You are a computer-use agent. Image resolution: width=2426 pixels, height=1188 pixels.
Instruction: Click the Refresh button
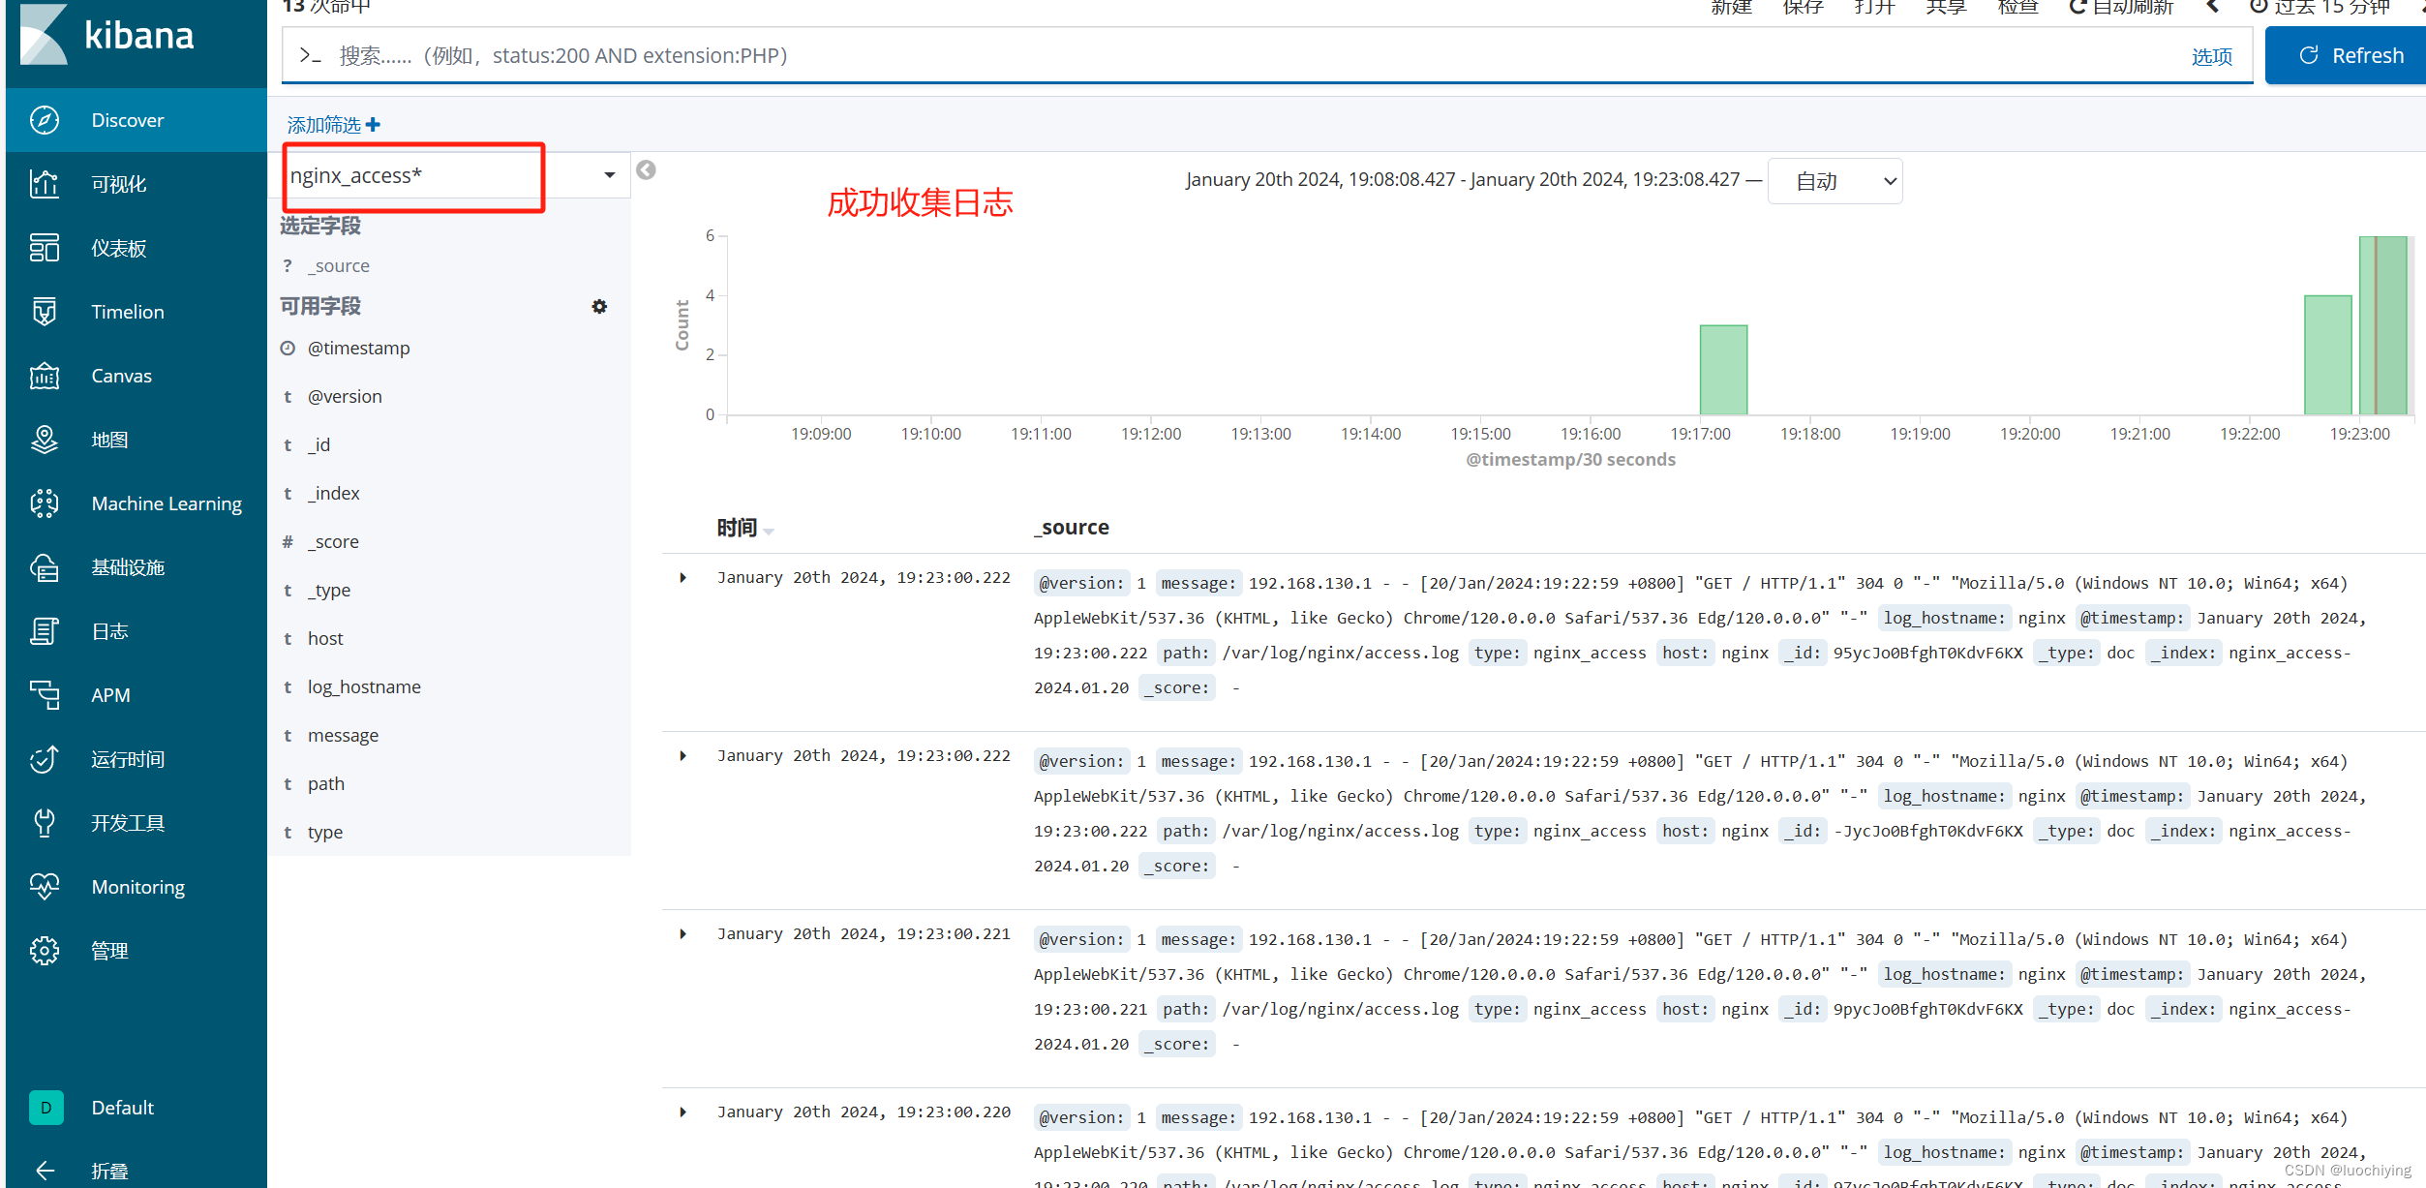click(2349, 56)
